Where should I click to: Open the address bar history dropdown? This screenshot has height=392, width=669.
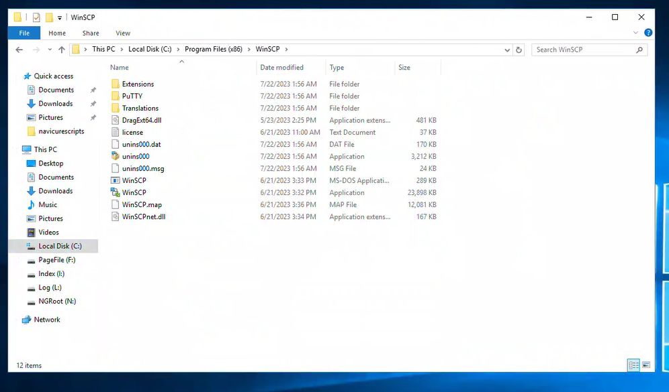[x=507, y=50]
